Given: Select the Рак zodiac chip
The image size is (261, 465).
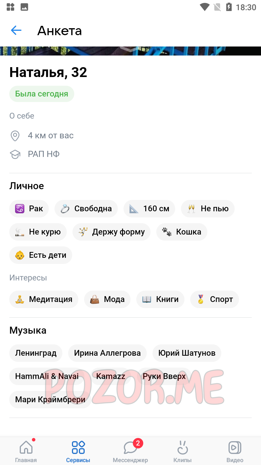Looking at the screenshot, I should 29,209.
